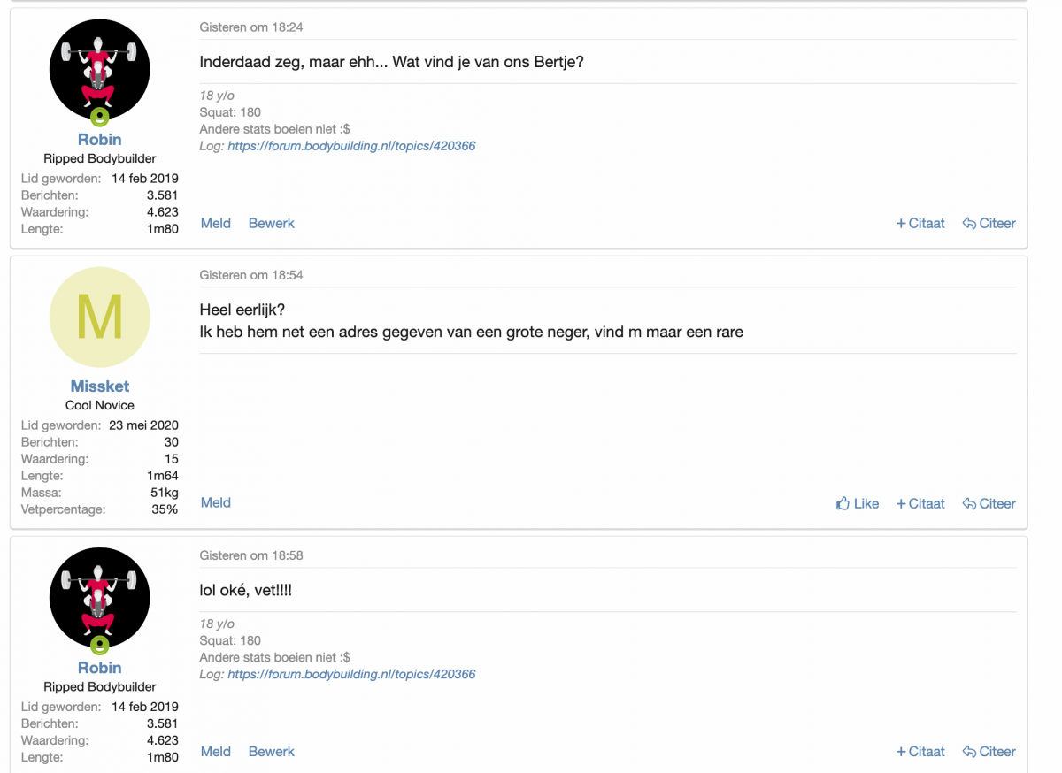Open Robin's avatar on the bottom post

point(99,597)
